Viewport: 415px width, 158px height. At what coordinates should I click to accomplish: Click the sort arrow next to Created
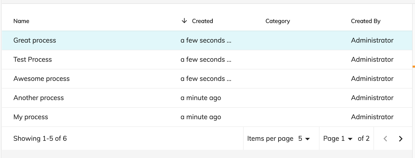click(x=184, y=21)
